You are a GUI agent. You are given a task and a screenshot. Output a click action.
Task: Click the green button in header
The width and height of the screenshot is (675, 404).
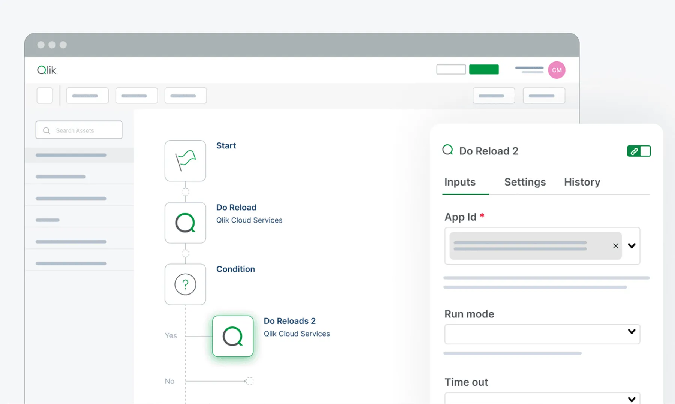tap(484, 69)
